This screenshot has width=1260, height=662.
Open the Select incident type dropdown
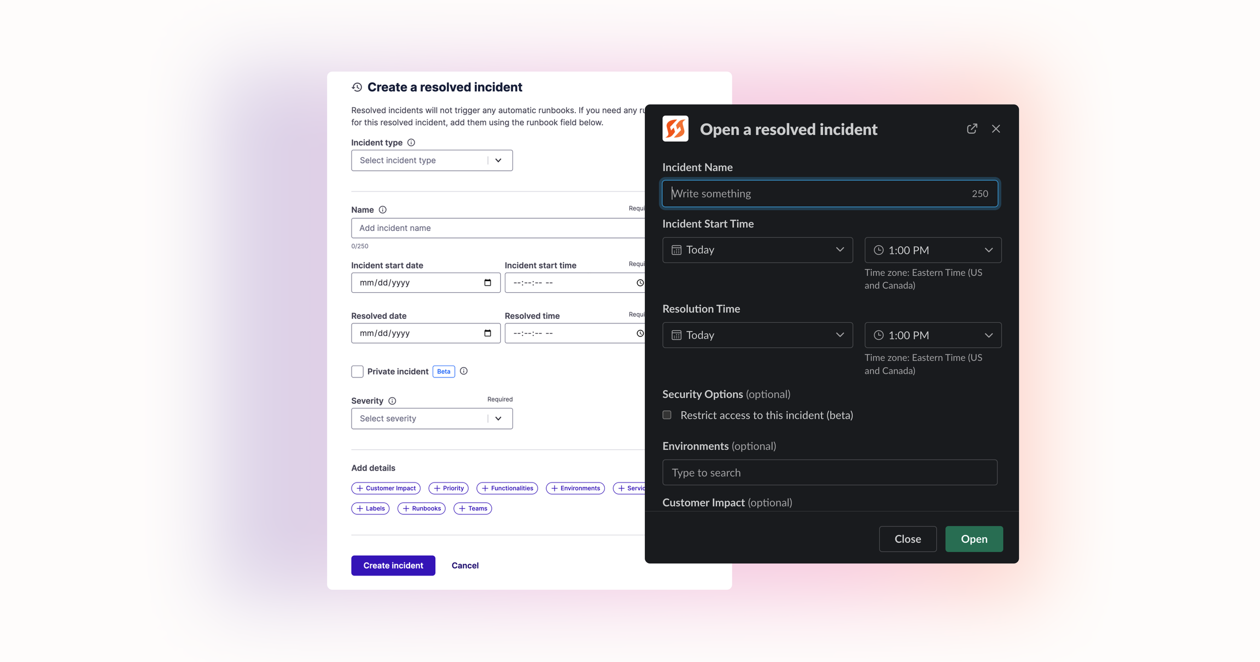(x=432, y=160)
